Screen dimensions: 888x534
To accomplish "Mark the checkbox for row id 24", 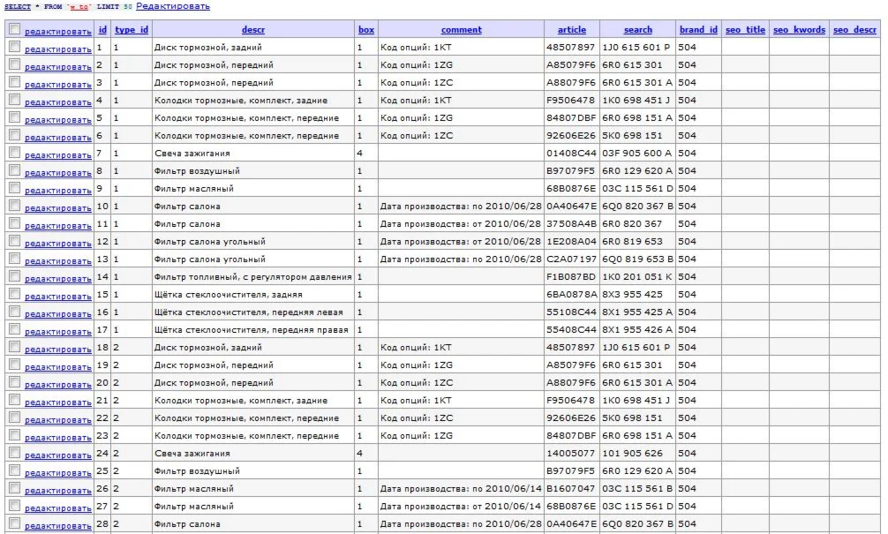I will pos(15,453).
